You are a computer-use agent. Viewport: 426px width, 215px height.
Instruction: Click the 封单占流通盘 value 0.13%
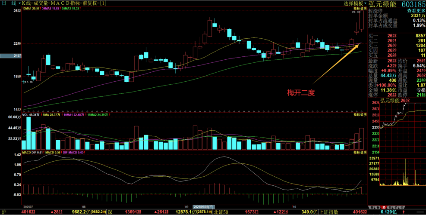pyautogui.click(x=419, y=21)
